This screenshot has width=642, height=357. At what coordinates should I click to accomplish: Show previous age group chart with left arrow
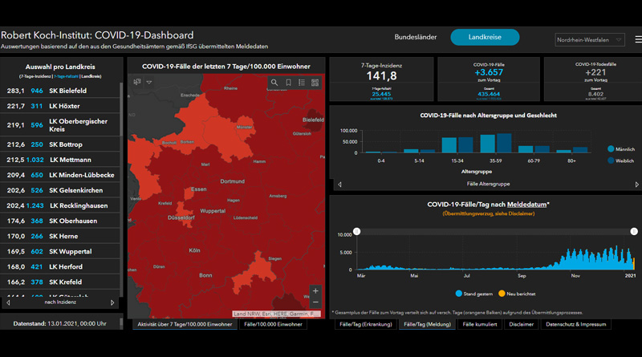point(339,185)
